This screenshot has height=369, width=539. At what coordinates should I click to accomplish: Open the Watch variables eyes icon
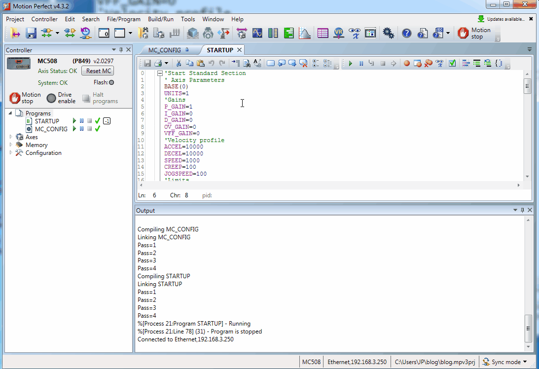(x=355, y=33)
